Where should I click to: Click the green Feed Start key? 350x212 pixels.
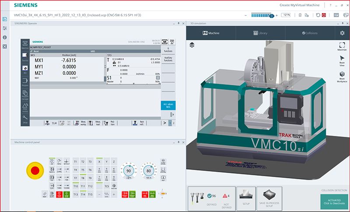coord(152,195)
